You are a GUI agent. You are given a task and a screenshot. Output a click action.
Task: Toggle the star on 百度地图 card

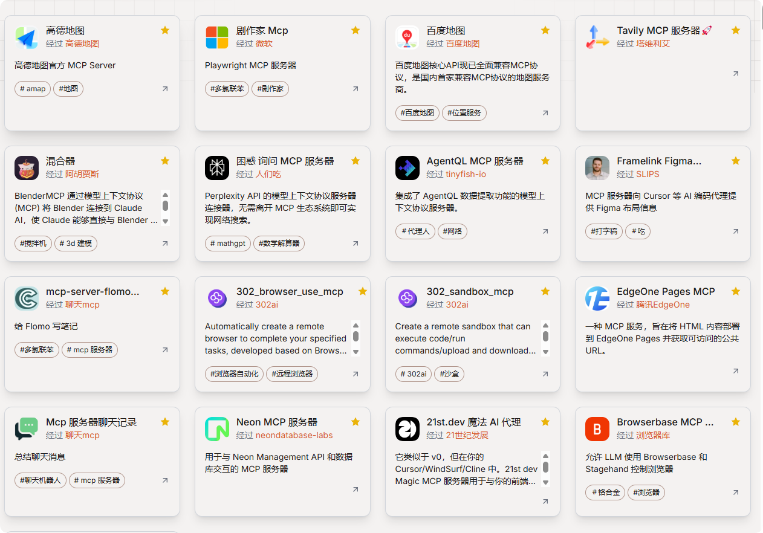click(x=545, y=30)
